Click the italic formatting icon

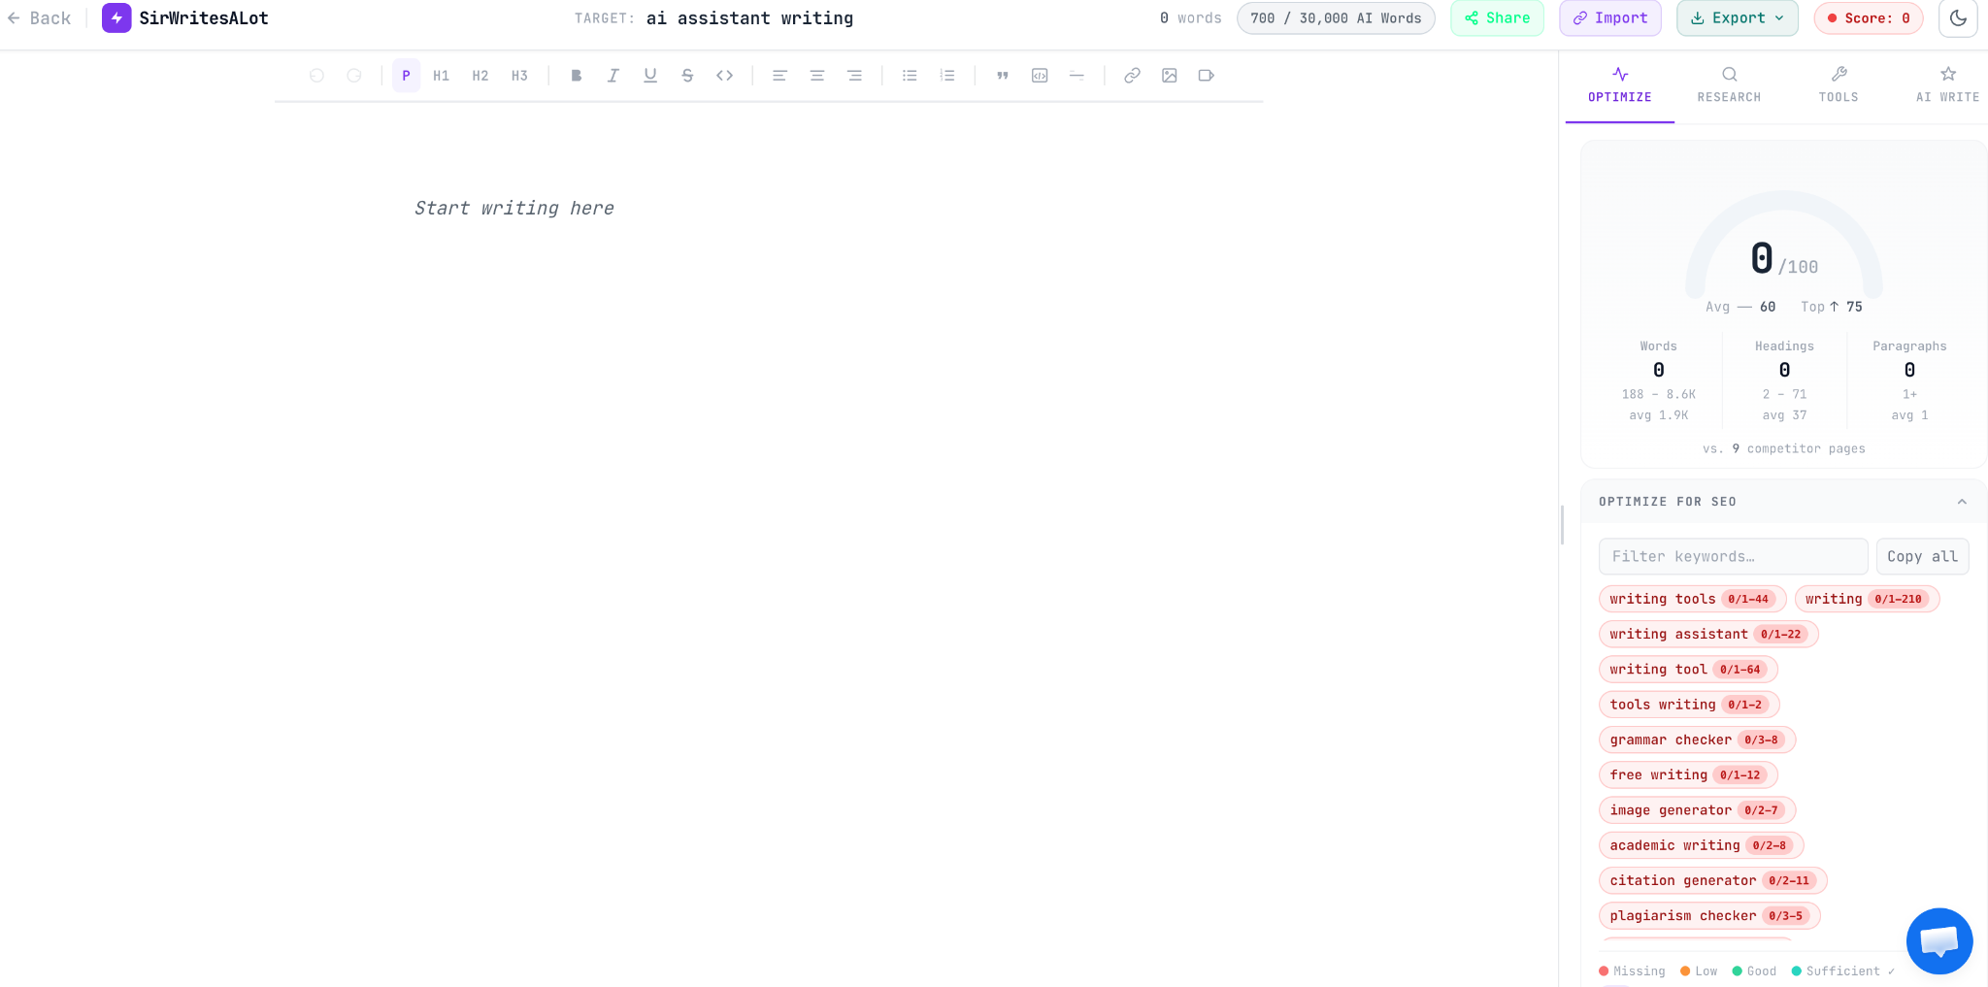(613, 76)
